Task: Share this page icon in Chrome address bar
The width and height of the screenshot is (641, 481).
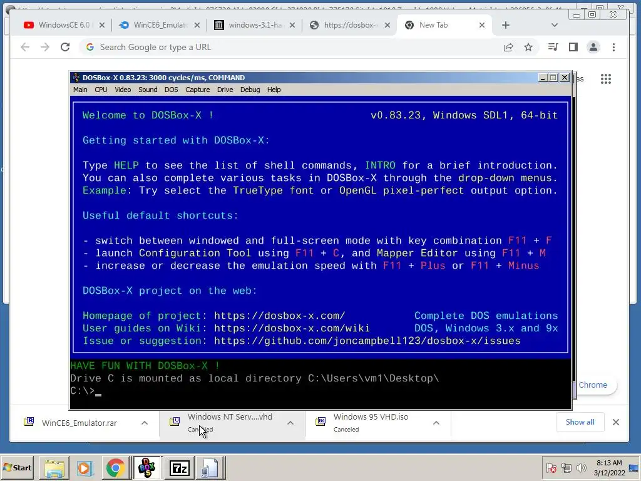Action: tap(508, 47)
